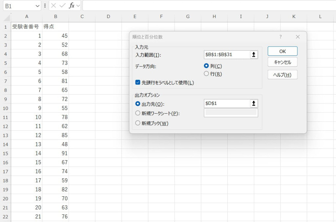Select the 列(C) radio button
336x222 pixels.
click(206, 66)
